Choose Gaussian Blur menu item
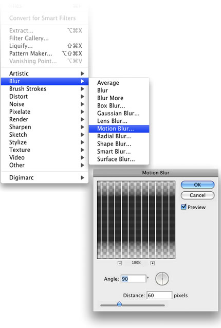The width and height of the screenshot is (221, 328). point(119,114)
